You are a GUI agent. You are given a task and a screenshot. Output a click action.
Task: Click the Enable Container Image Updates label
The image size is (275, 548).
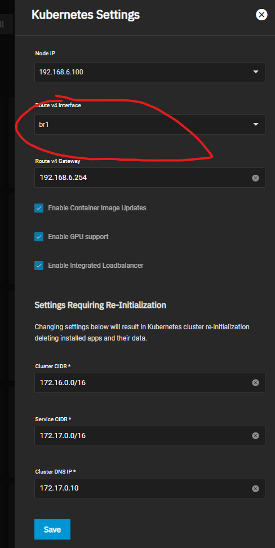(x=97, y=208)
